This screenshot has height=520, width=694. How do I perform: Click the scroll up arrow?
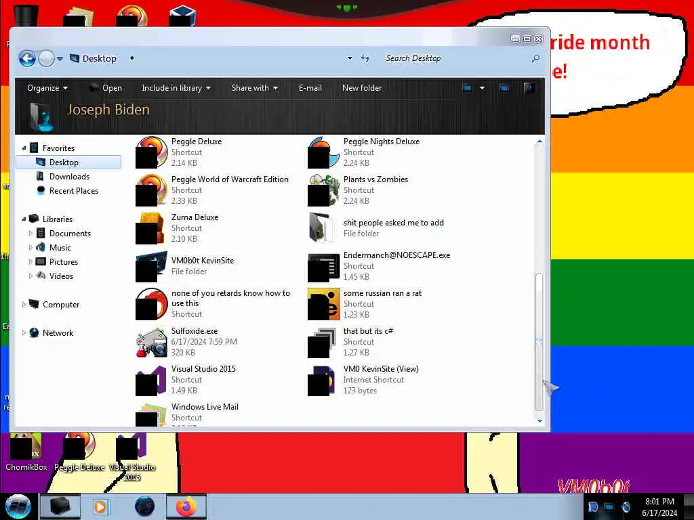coord(539,142)
